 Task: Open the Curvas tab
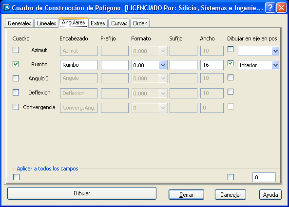click(x=119, y=23)
